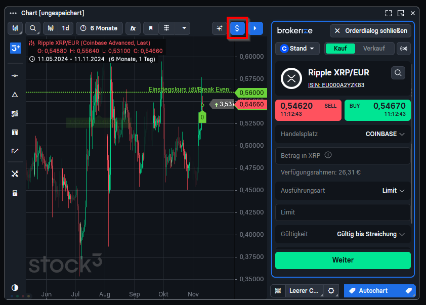The width and height of the screenshot is (426, 305).
Task: Open the 6 Monate time range selector
Action: pyautogui.click(x=100, y=28)
